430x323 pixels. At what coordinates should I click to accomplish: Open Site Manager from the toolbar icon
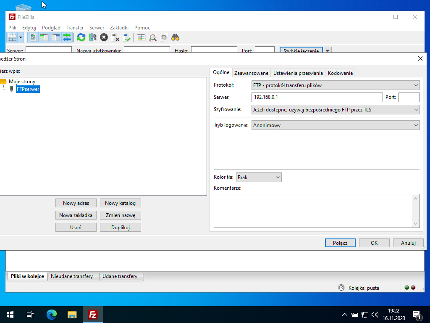[12, 37]
